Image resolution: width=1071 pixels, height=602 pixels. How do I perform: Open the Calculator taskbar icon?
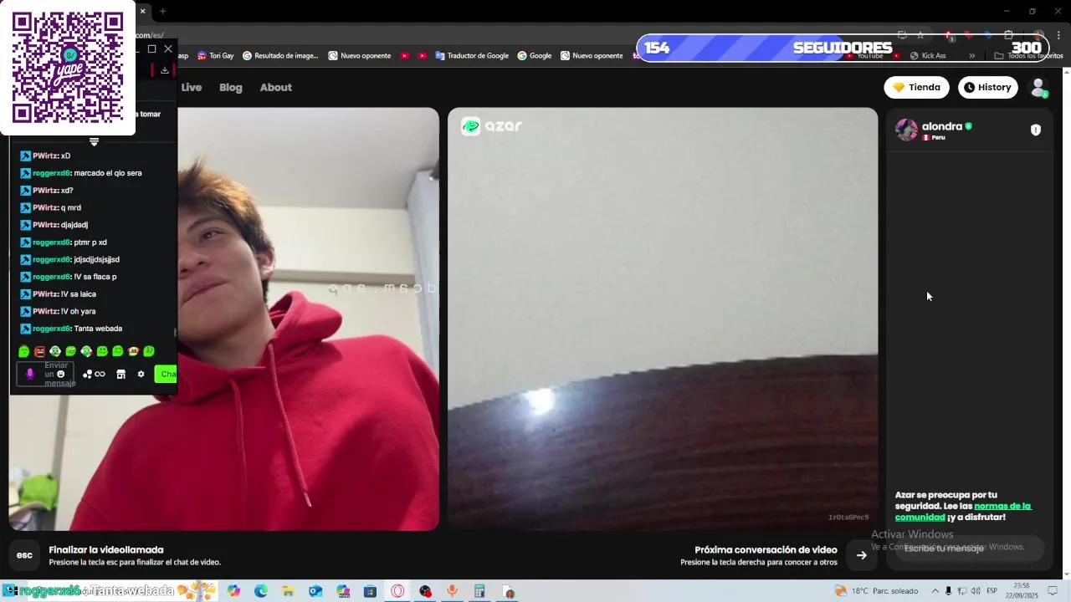point(479,591)
